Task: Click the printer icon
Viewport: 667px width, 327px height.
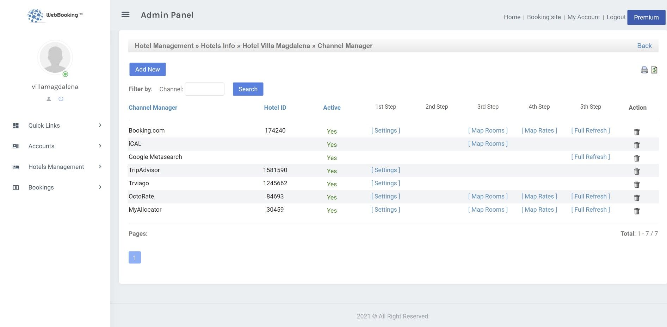Action: click(x=644, y=70)
